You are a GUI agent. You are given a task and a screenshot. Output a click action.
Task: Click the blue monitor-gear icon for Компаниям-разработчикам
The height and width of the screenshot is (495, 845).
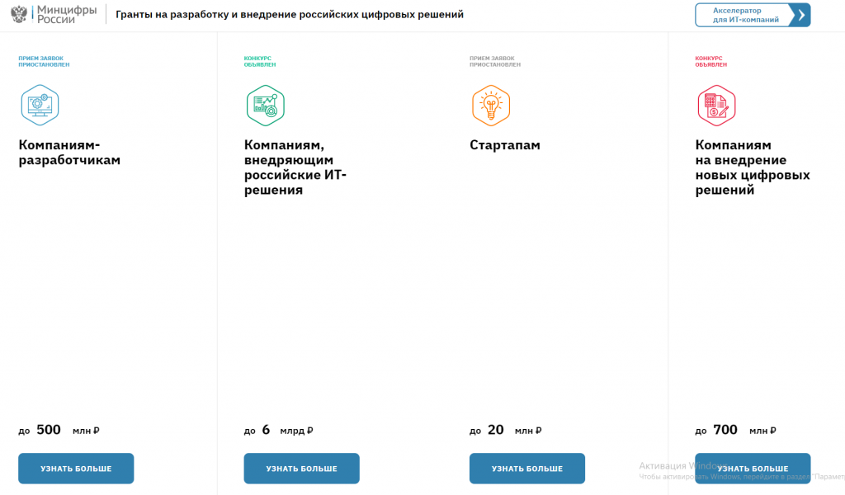point(40,105)
